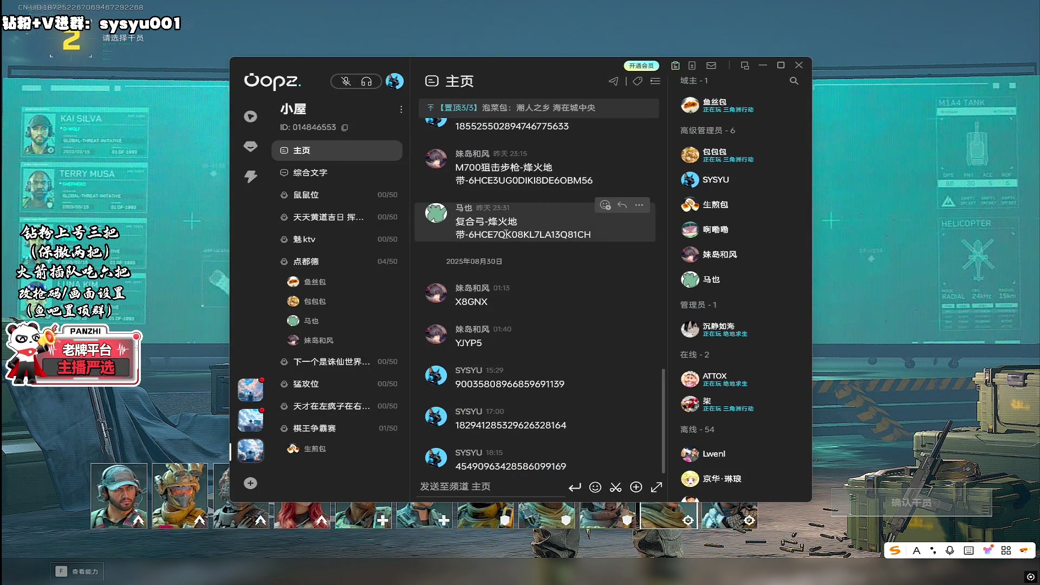The image size is (1040, 585).
Task: Open the play-bubble icon in left sidebar
Action: point(250,116)
